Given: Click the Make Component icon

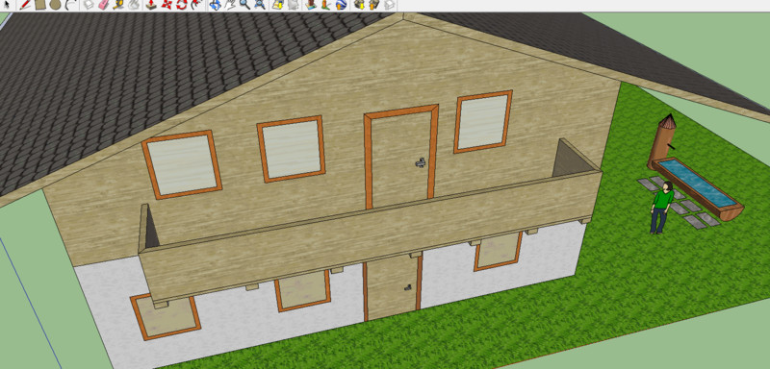Looking at the screenshot, I should click(x=89, y=5).
